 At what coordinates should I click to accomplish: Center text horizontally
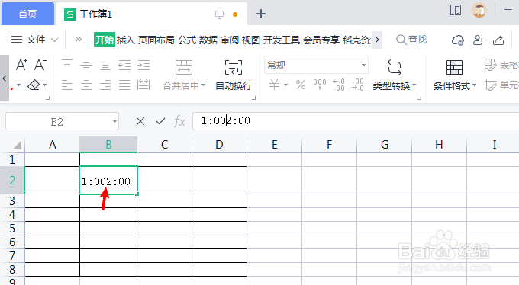pyautogui.click(x=86, y=85)
